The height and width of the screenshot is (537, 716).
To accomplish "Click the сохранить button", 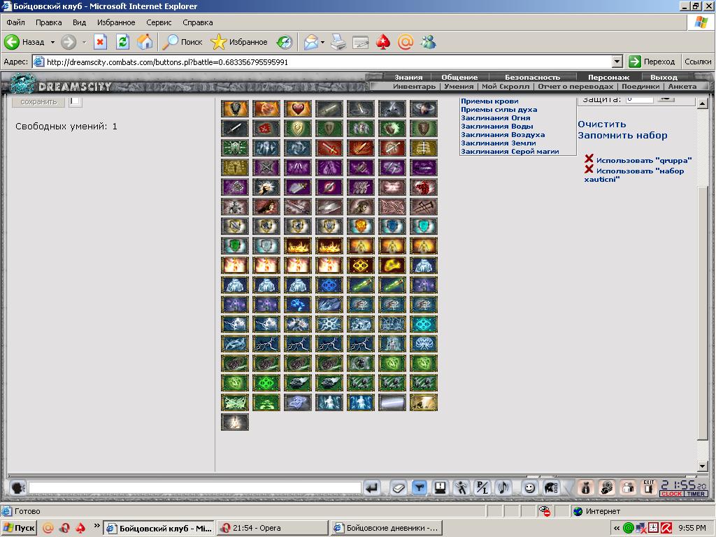I will click(x=39, y=101).
